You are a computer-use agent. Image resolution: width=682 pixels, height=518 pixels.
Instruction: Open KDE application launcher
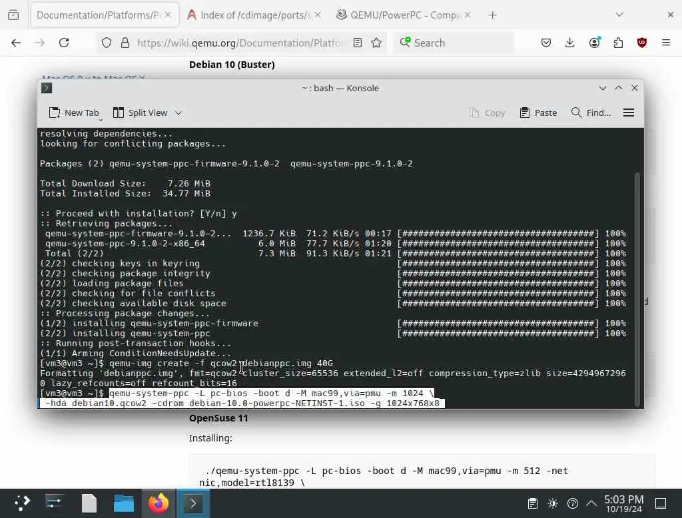click(22, 503)
